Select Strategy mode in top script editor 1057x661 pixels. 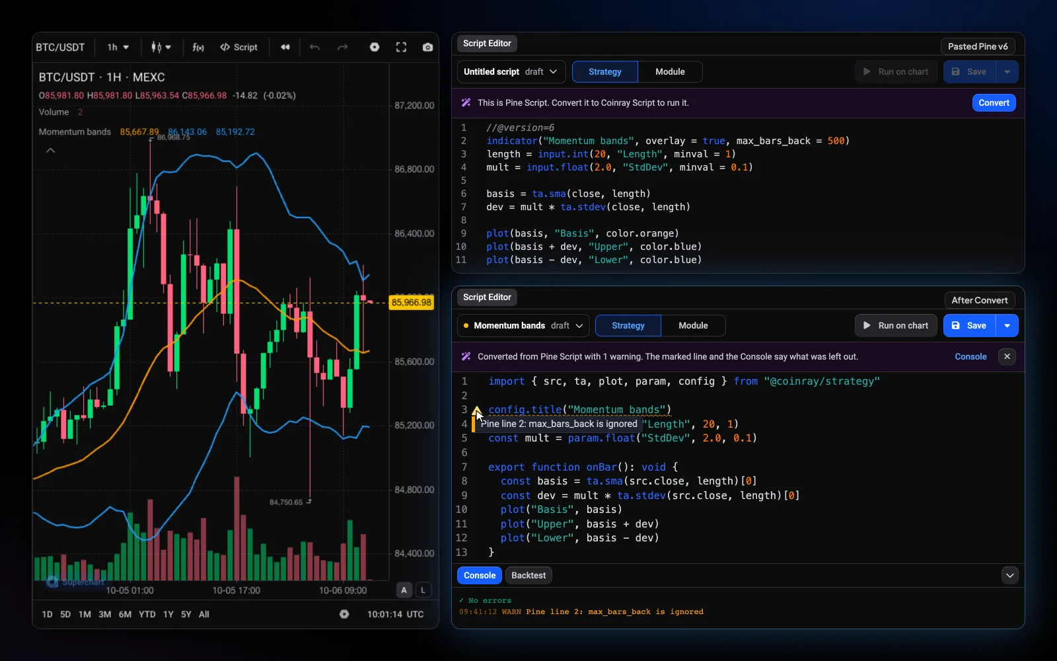[x=605, y=71]
